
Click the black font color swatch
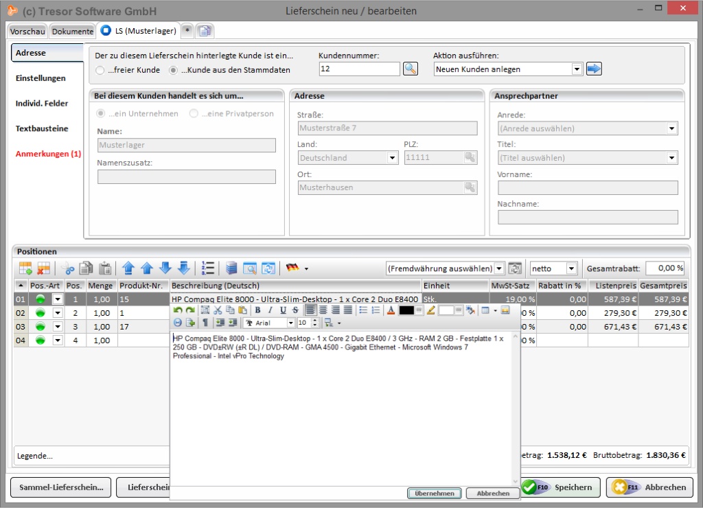click(406, 310)
